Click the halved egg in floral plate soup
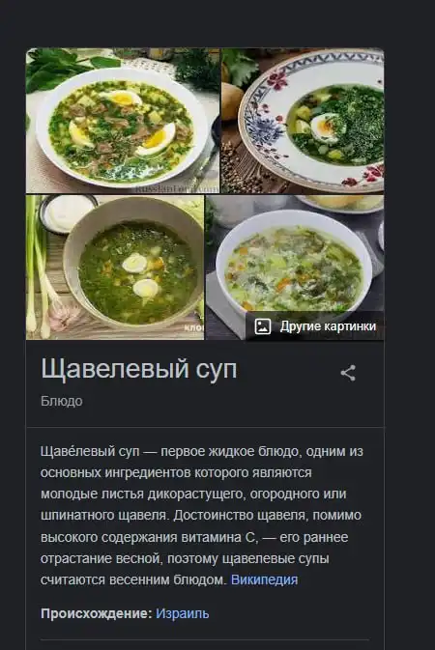 [x=326, y=127]
